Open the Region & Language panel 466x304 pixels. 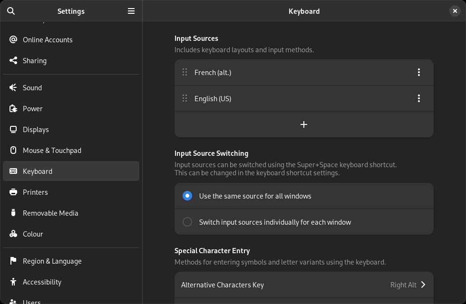(52, 261)
